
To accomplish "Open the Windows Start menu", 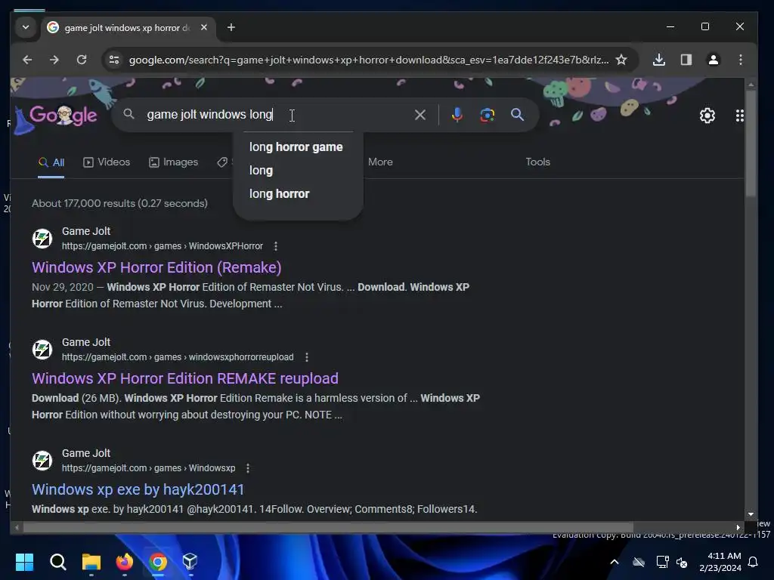I will [24, 562].
